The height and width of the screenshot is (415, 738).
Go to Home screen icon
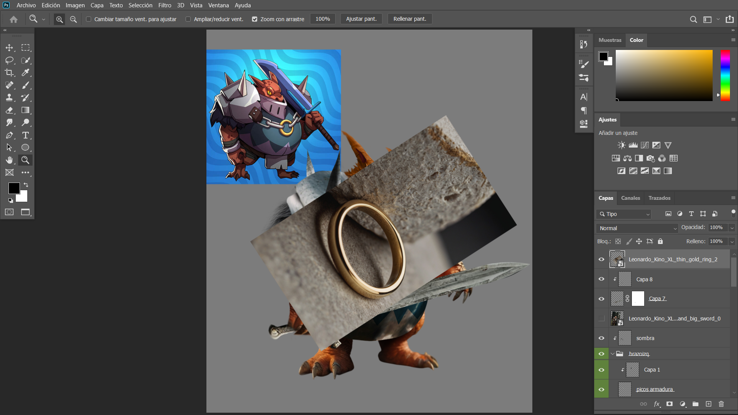[13, 19]
